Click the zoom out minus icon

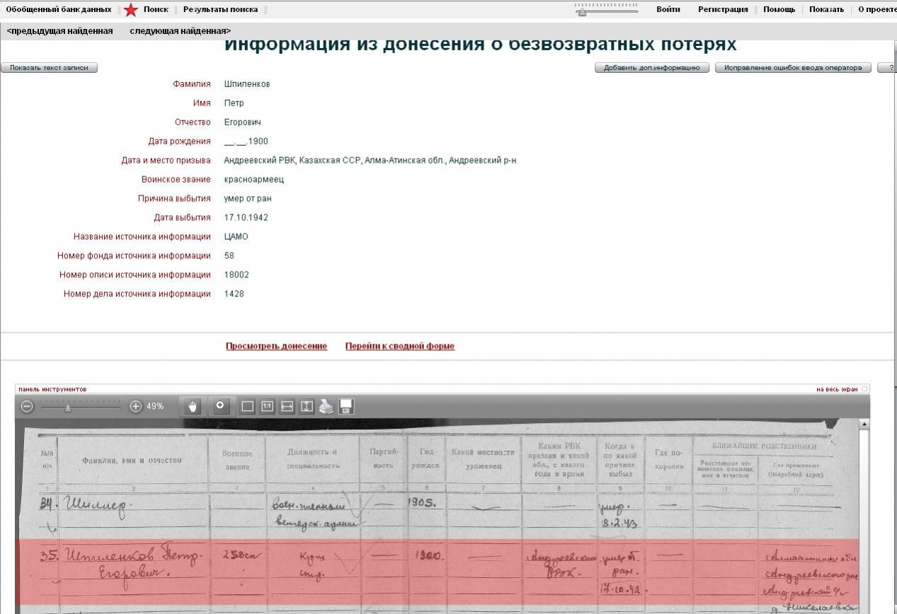(x=27, y=407)
